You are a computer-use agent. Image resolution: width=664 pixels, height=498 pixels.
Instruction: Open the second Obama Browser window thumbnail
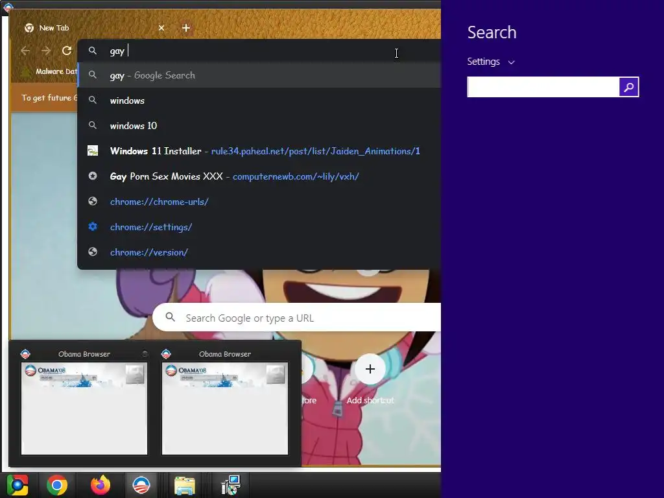coord(225,408)
